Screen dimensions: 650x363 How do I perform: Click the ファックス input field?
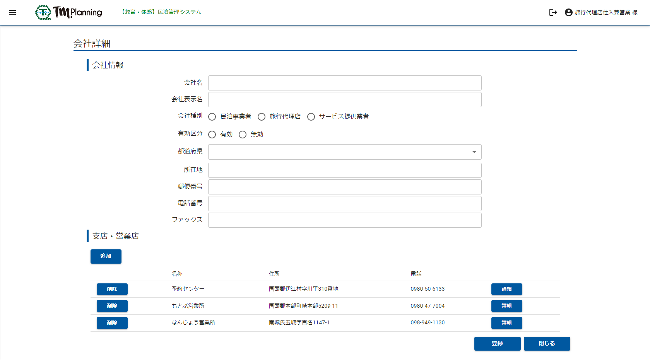[x=344, y=220]
